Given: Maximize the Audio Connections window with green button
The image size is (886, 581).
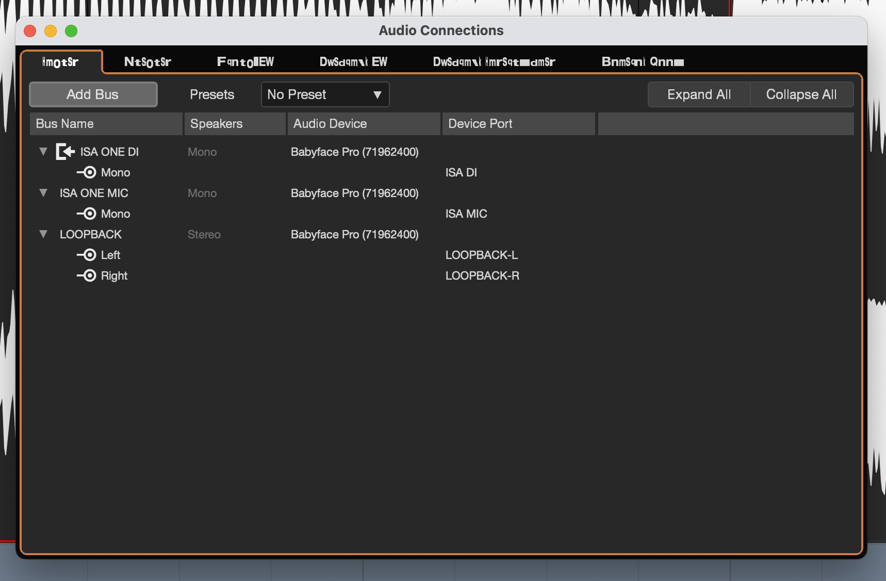Looking at the screenshot, I should 71,31.
